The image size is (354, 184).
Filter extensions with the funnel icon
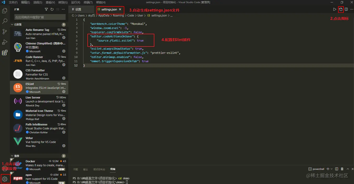[x=46, y=9]
